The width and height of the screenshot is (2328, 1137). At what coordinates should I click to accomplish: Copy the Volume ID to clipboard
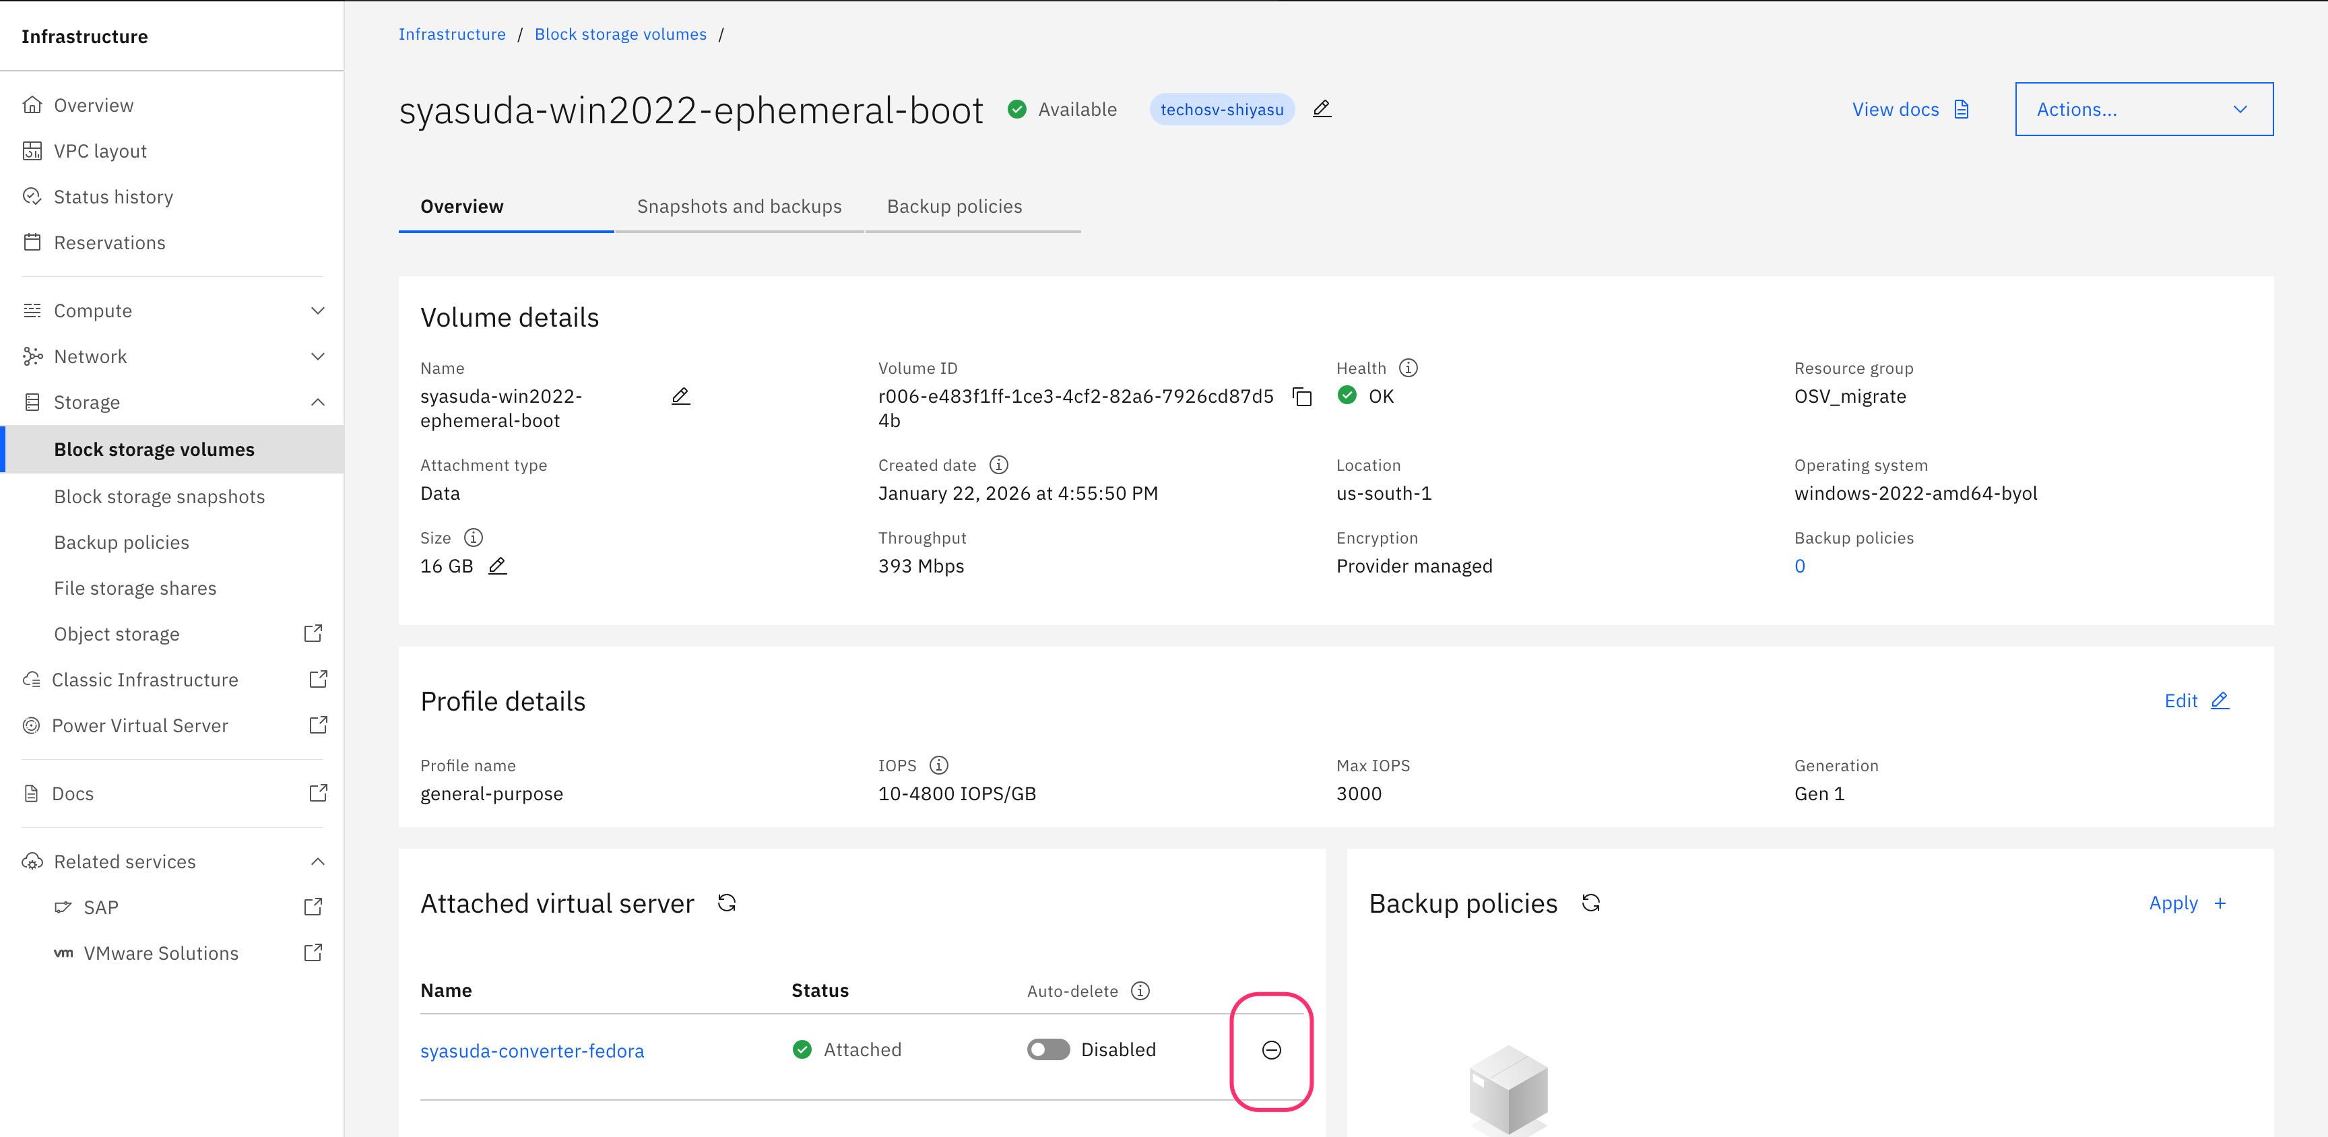1301,397
